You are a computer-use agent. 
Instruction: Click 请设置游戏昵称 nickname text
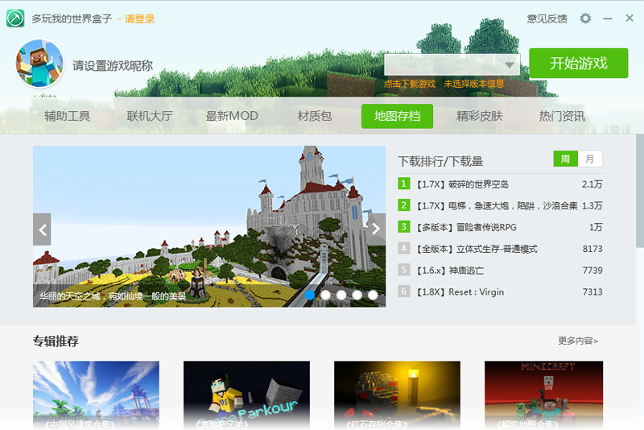coord(113,66)
